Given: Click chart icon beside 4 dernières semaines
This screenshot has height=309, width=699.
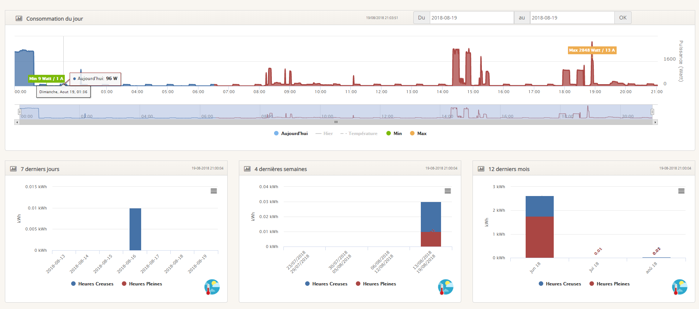Looking at the screenshot, I should (x=247, y=169).
